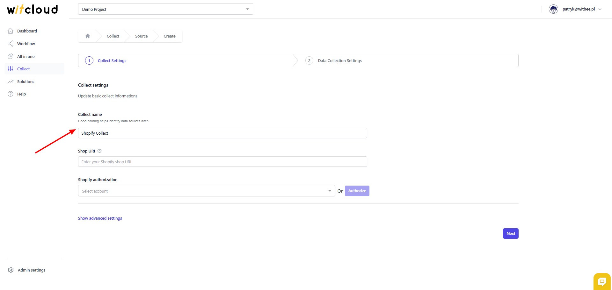
Task: Open the Select account dropdown
Action: coord(207,191)
